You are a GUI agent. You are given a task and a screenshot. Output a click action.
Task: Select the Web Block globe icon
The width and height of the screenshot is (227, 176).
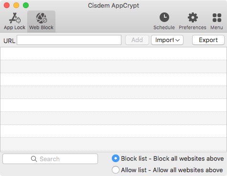pos(41,18)
